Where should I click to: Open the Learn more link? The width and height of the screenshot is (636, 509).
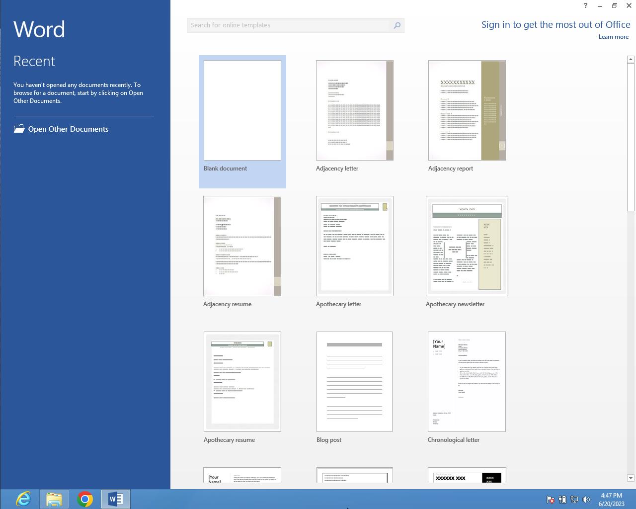[x=613, y=37]
